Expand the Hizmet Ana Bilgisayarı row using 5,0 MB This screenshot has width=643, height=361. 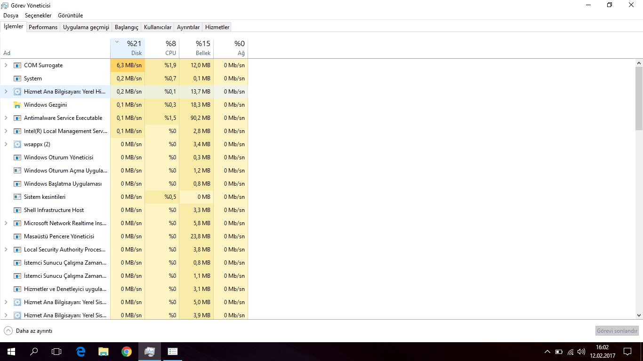pyautogui.click(x=6, y=302)
